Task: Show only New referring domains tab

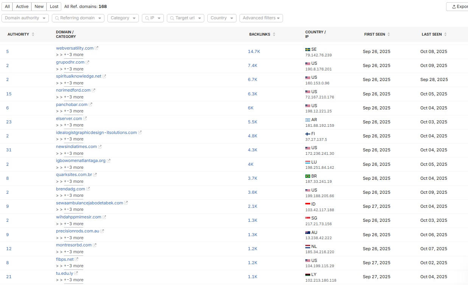Action: [39, 6]
